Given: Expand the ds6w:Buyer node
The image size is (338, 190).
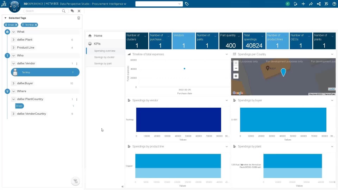Looking at the screenshot, I should point(14,83).
